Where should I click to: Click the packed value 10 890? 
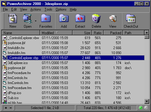coord(116,53)
